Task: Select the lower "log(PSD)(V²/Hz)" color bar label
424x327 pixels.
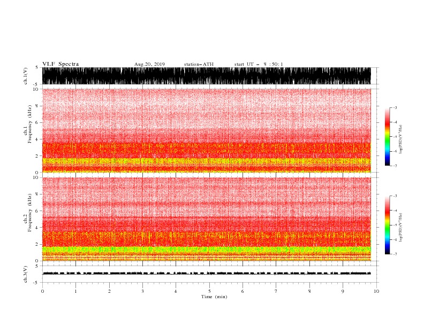Action: pyautogui.click(x=400, y=228)
